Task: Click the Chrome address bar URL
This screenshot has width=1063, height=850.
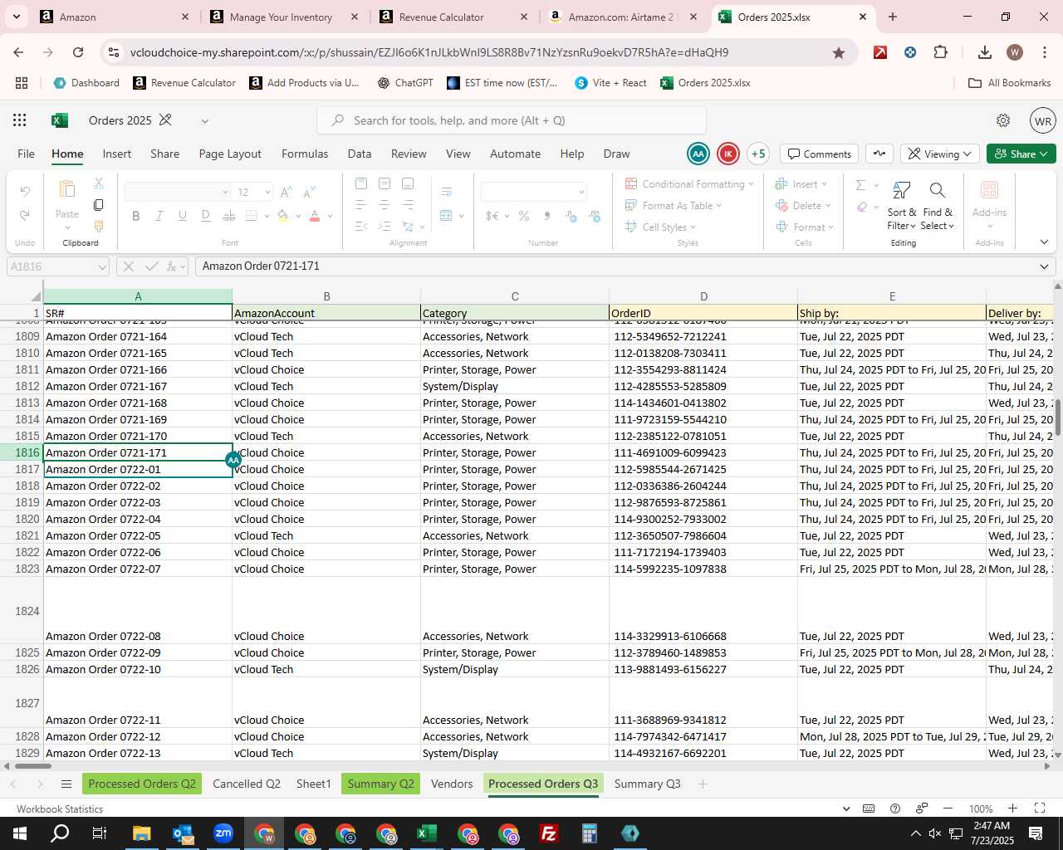Action: (429, 52)
